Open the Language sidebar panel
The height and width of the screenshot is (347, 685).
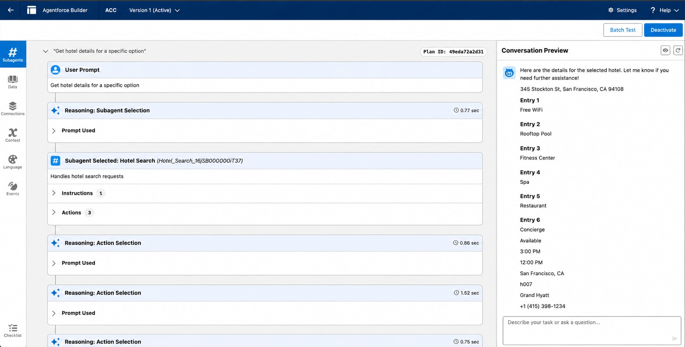click(13, 162)
